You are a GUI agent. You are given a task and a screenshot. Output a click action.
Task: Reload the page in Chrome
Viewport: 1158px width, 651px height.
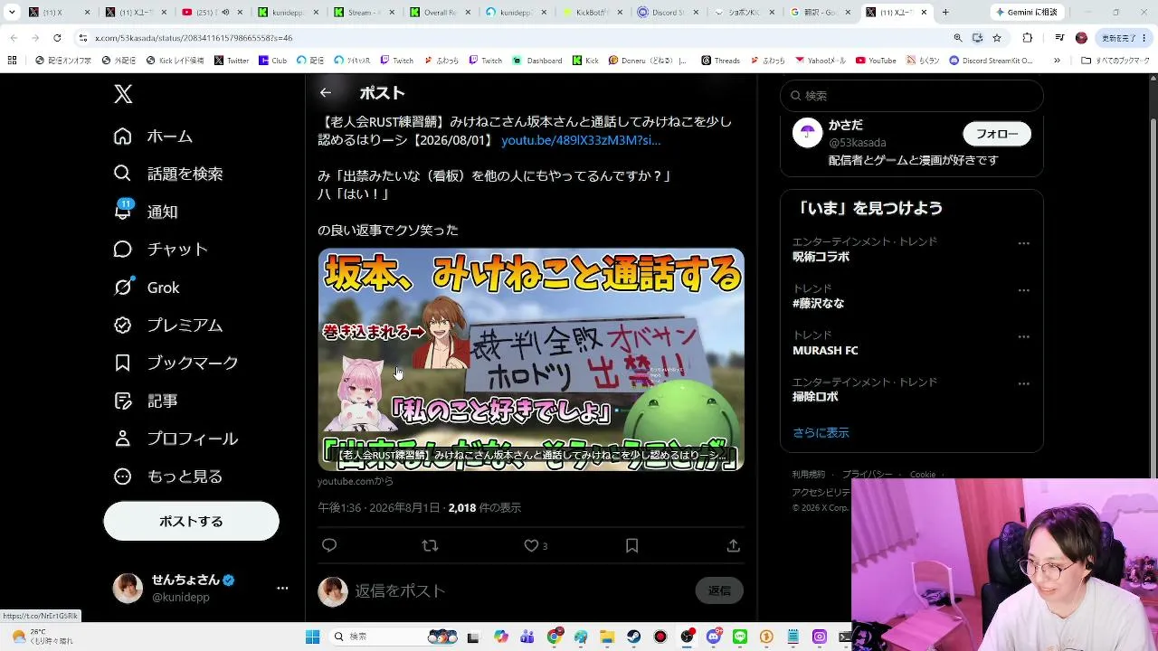click(57, 38)
